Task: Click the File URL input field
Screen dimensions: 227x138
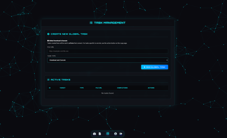Action: click(107, 51)
